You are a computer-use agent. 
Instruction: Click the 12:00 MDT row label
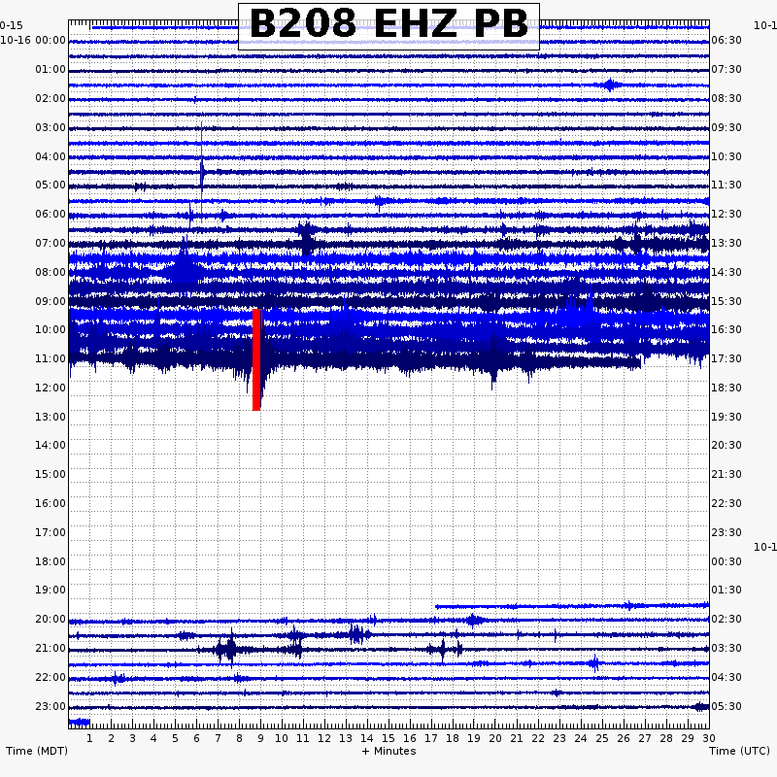tap(51, 388)
